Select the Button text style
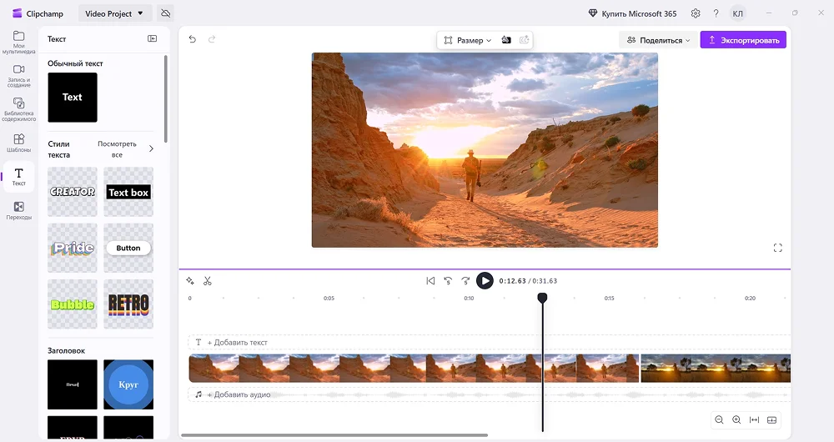Image resolution: width=834 pixels, height=442 pixels. tap(128, 248)
